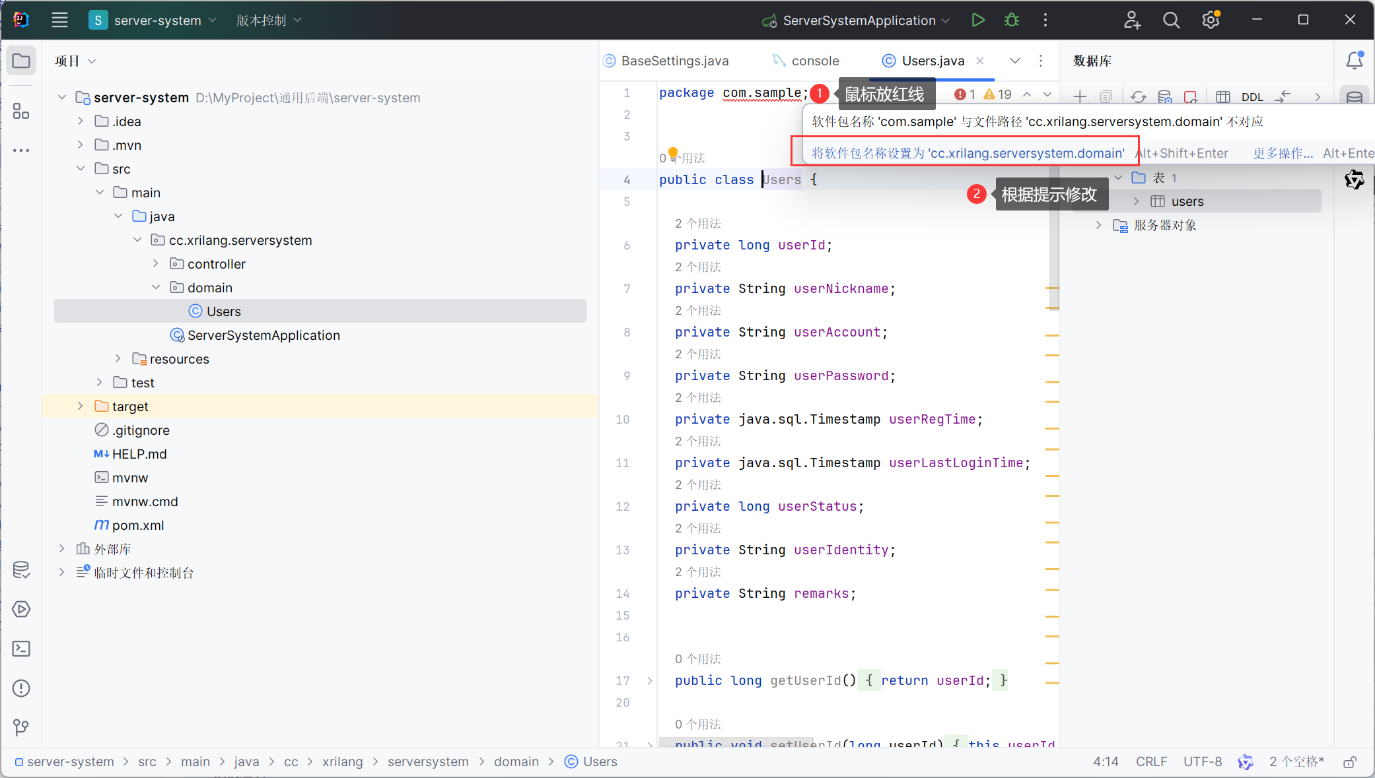Open the Git version control tool window

[x=21, y=727]
